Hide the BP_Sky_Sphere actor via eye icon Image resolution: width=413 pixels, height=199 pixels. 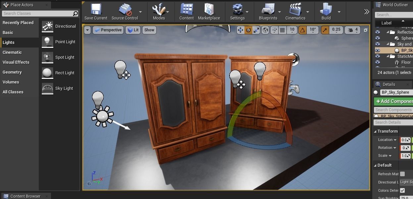(x=377, y=50)
